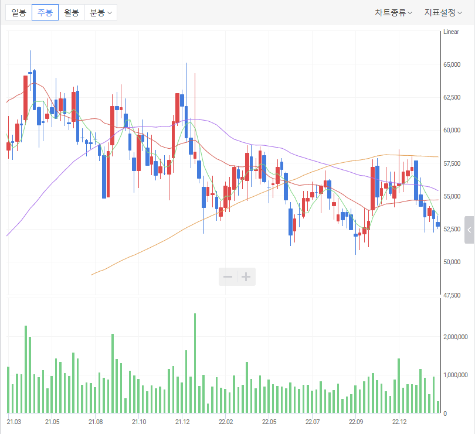
Task: Zoom in the chart with plus button
Action: click(x=246, y=276)
